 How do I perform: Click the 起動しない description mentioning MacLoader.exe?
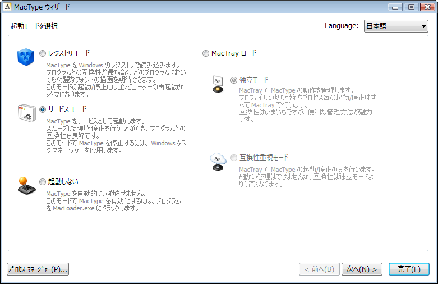(x=114, y=201)
